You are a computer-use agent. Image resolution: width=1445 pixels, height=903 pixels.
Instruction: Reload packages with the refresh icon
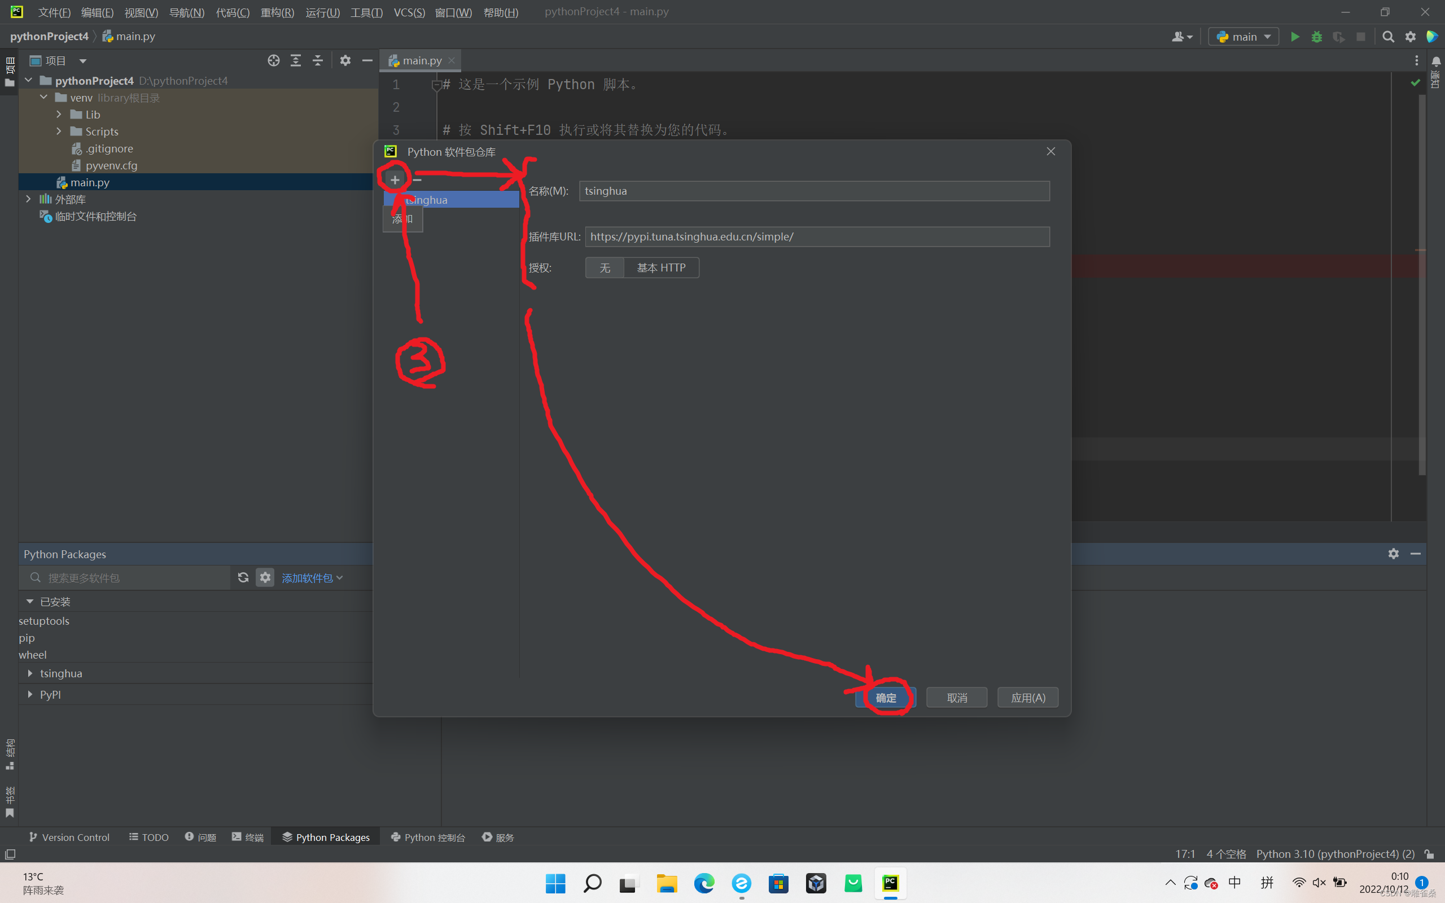coord(243,577)
